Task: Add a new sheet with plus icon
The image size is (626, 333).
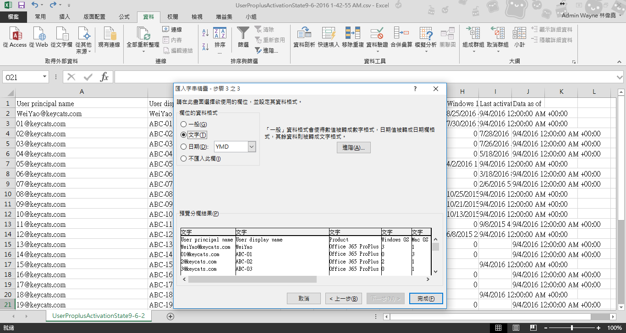Action: click(x=170, y=316)
